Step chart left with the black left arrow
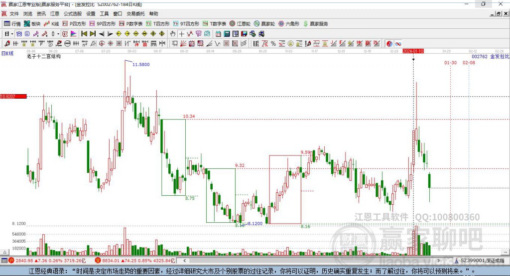 click(x=102, y=33)
